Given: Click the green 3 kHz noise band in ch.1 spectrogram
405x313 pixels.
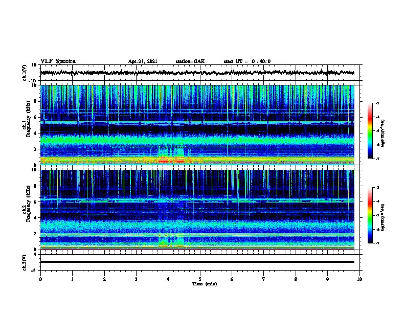Looking at the screenshot, I should pos(197,140).
